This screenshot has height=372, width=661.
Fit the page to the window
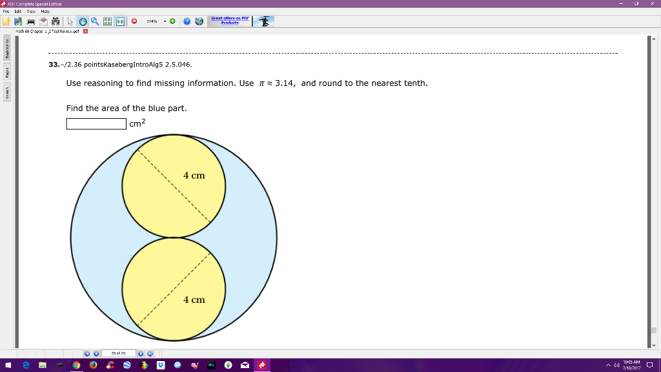point(106,20)
